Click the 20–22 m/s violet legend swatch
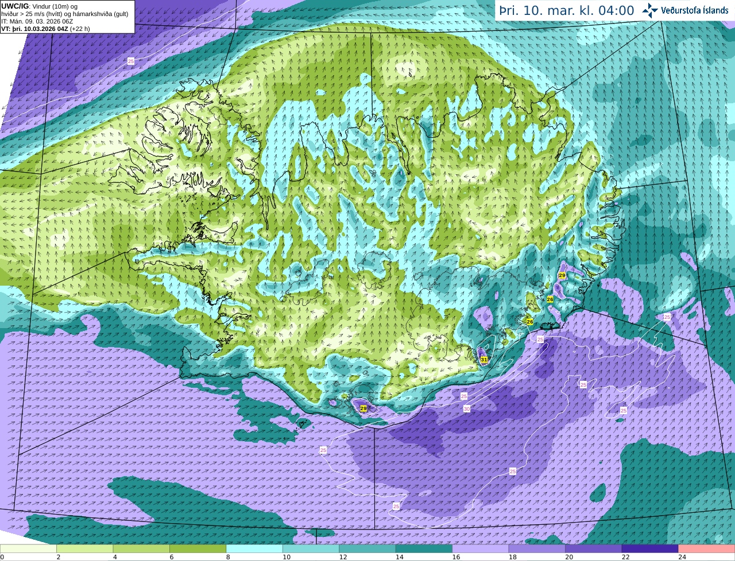The image size is (735, 561). [x=594, y=549]
